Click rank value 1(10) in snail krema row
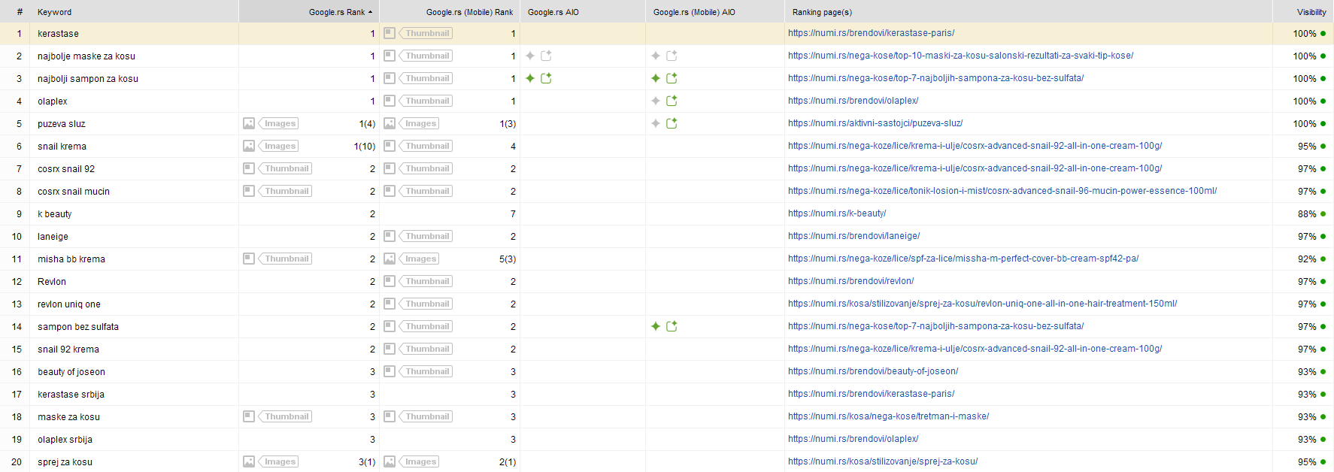 [365, 147]
